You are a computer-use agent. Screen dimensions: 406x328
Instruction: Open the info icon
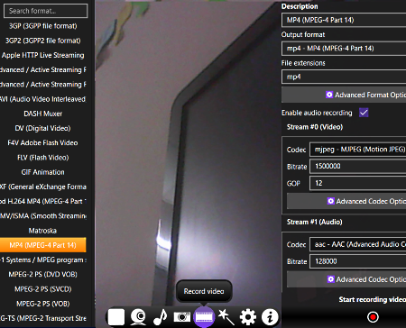click(x=270, y=317)
